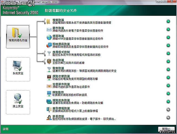The width and height of the screenshot is (177, 134).
Task: Click the 關閉 button
Action: tap(166, 129)
